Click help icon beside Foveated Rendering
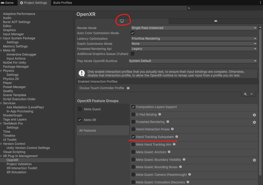 168,122
